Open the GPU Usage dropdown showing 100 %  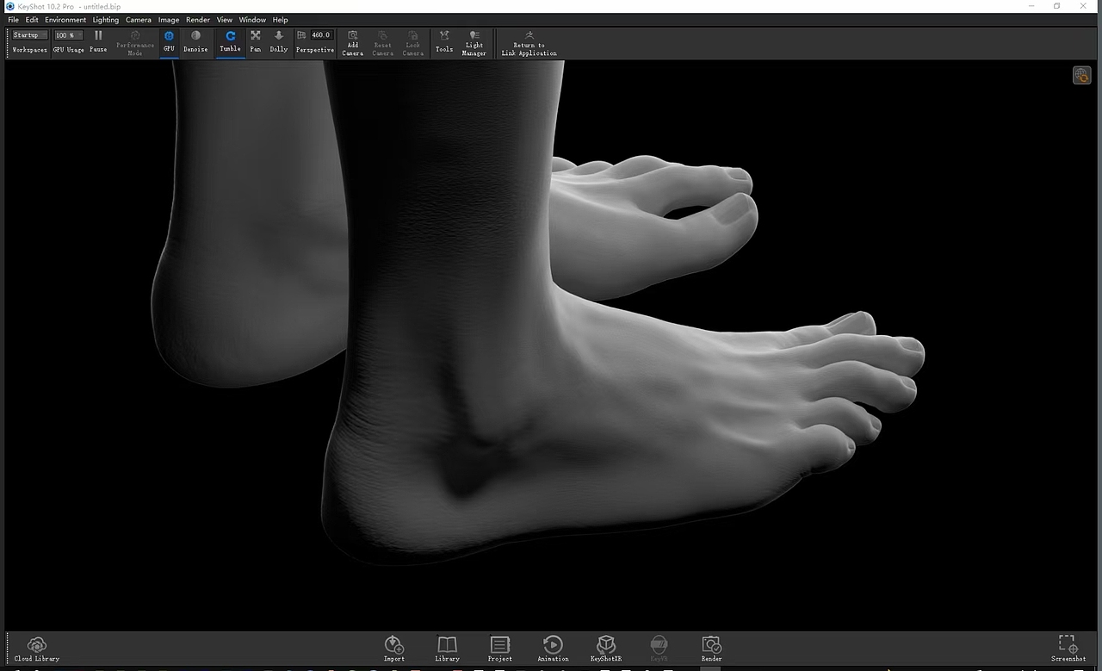click(x=69, y=35)
